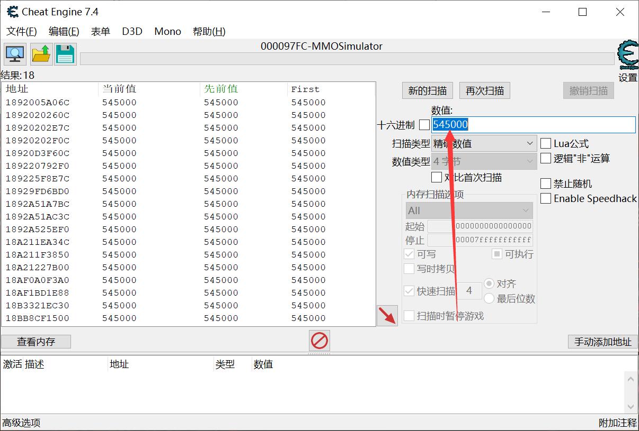
Task: Click 手动添加地址 to add an address
Action: point(603,342)
